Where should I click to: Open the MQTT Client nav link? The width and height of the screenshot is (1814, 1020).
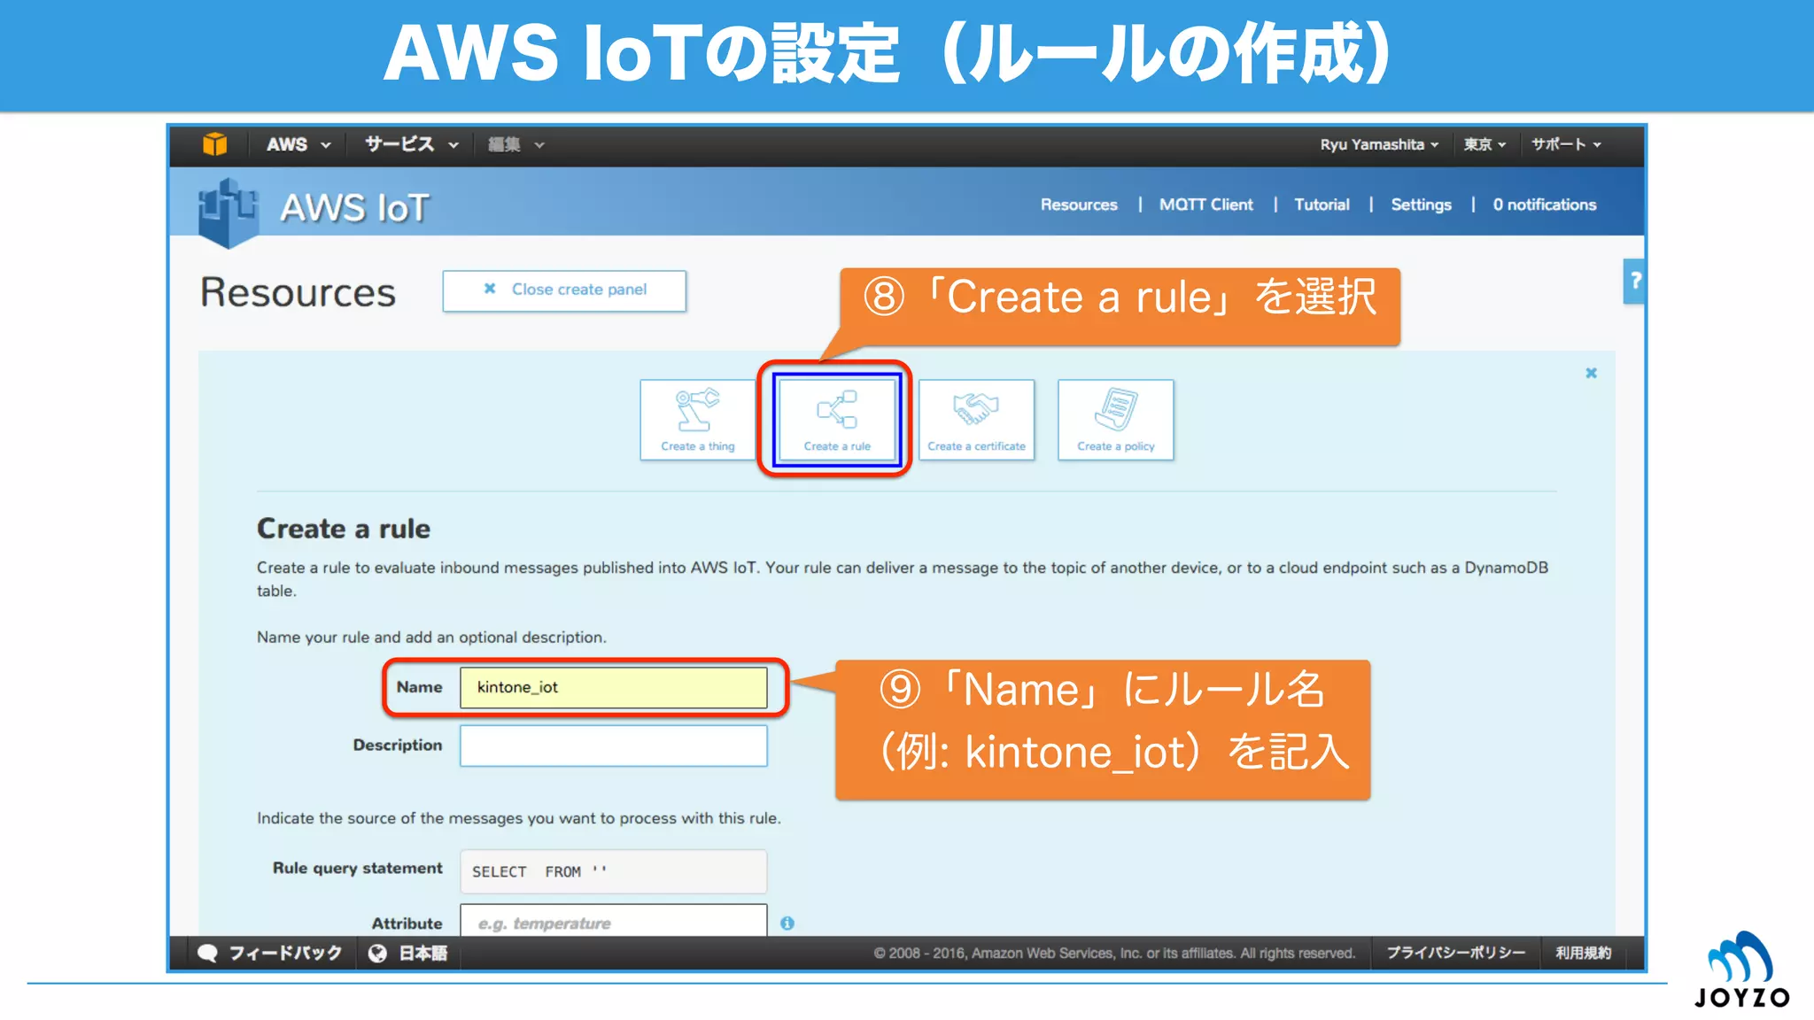(1206, 205)
